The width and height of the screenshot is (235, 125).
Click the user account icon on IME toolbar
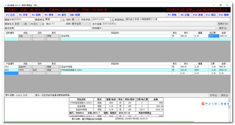pos(219,104)
